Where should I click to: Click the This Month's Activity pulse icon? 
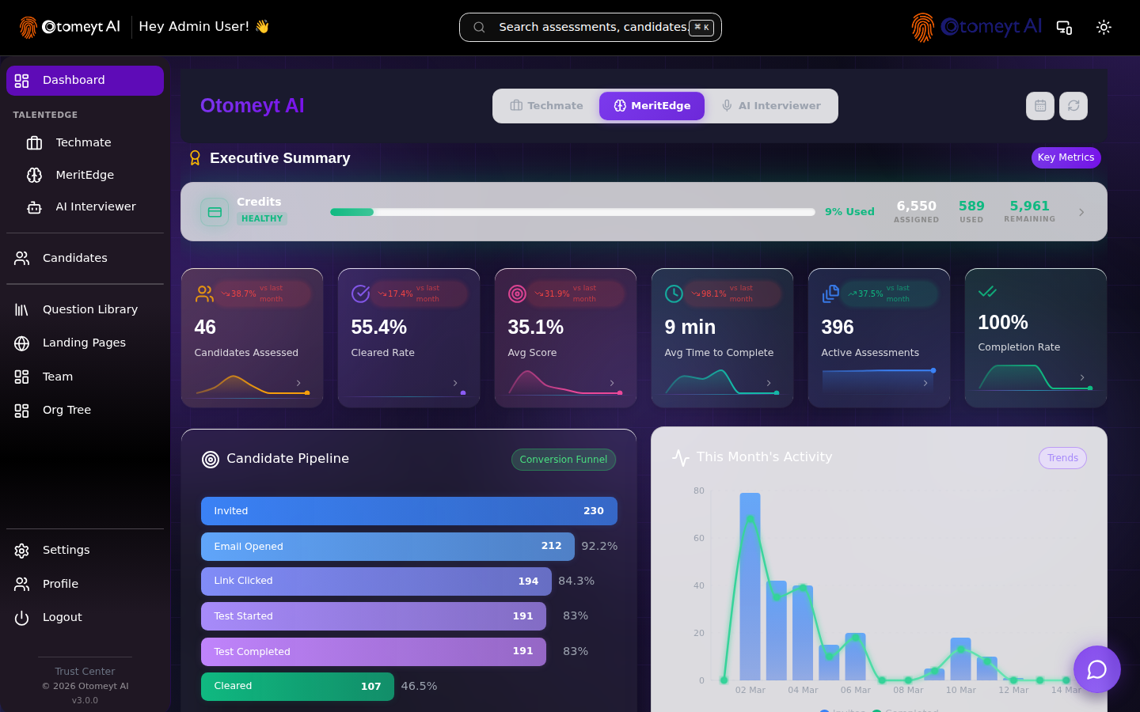click(x=681, y=457)
